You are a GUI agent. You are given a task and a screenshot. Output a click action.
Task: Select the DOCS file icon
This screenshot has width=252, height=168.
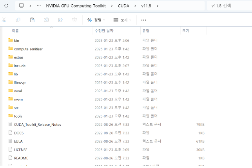pos(11,132)
